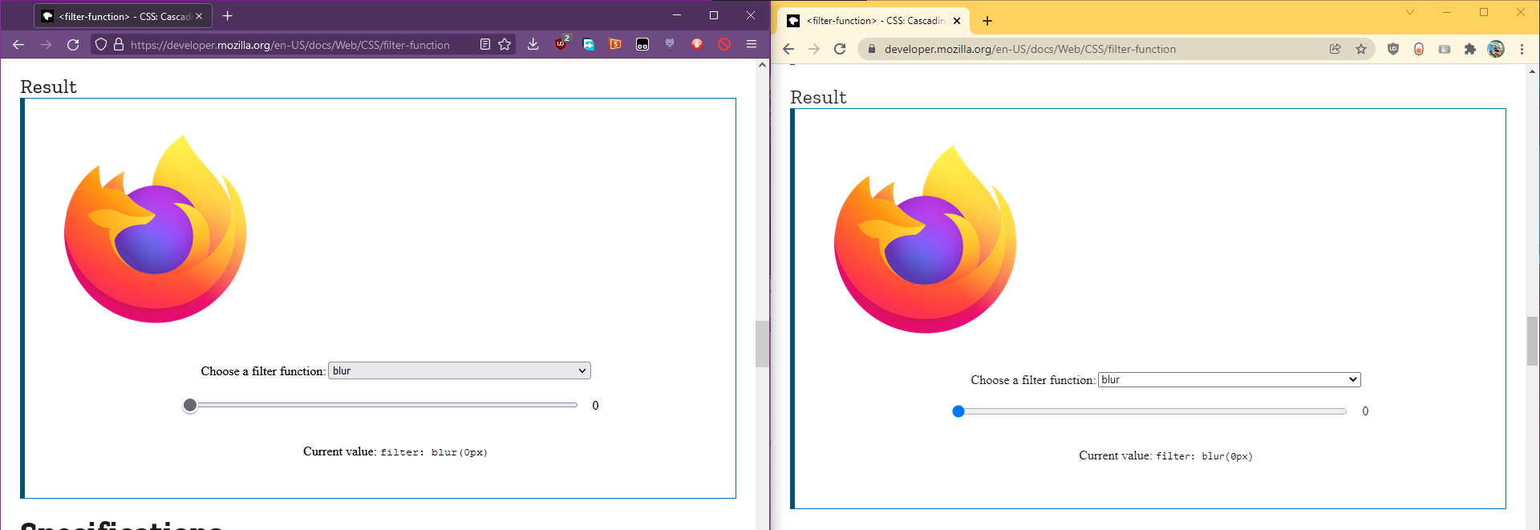The height and width of the screenshot is (530, 1540).
Task: Open Firefox tracking protection shield icon
Action: coord(101,45)
